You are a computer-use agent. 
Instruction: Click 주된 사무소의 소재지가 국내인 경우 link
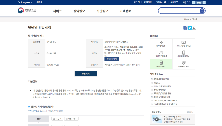(x=45, y=111)
